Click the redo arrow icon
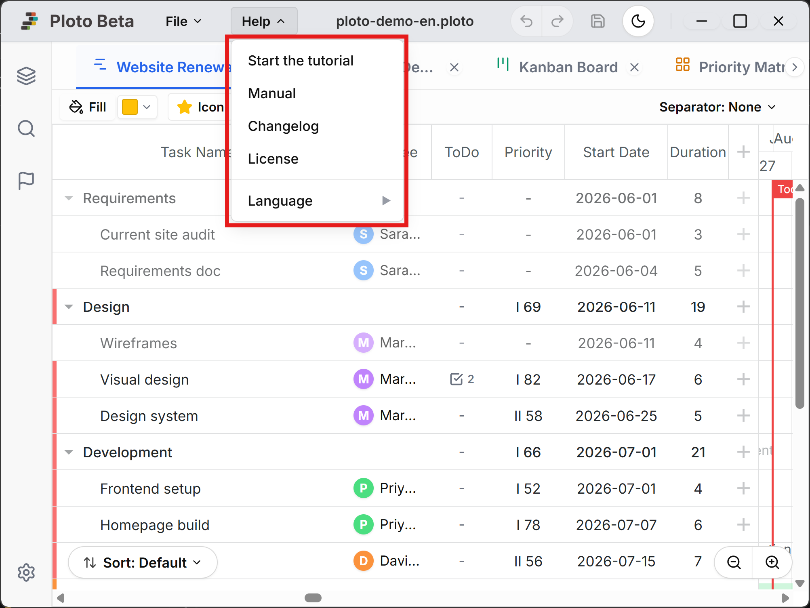This screenshot has width=810, height=608. [x=558, y=21]
